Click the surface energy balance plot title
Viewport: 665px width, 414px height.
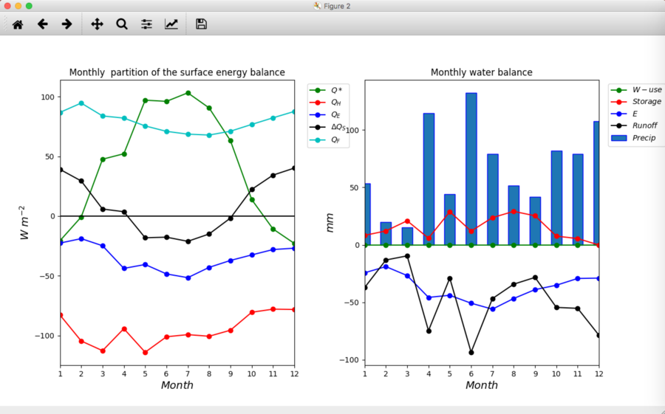[177, 72]
